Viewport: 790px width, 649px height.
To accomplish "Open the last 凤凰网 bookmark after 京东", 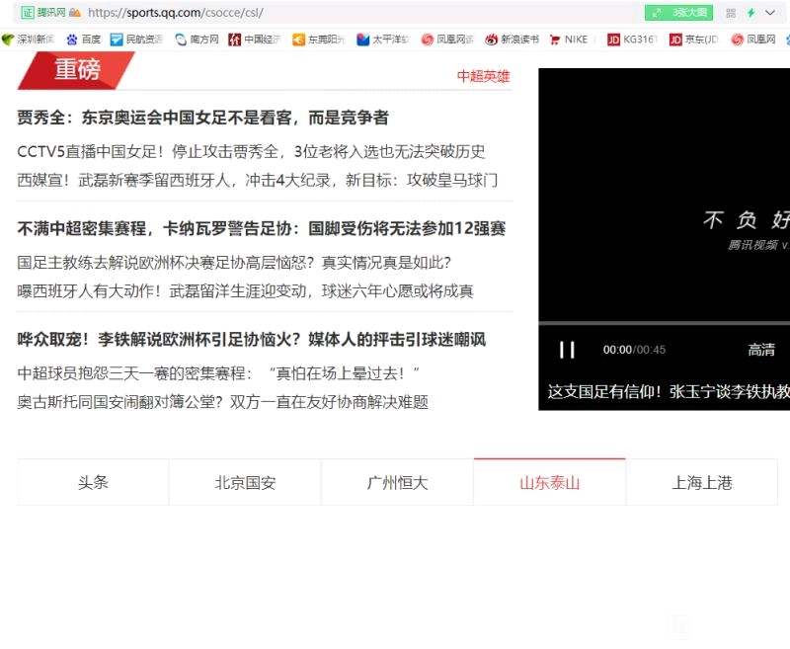I will pyautogui.click(x=753, y=40).
